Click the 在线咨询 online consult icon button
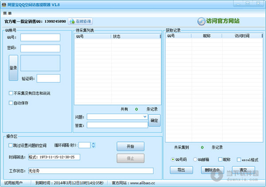The height and width of the screenshot is (187, 266). (x=80, y=21)
